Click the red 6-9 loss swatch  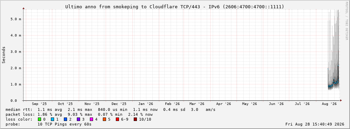[x=117, y=120]
